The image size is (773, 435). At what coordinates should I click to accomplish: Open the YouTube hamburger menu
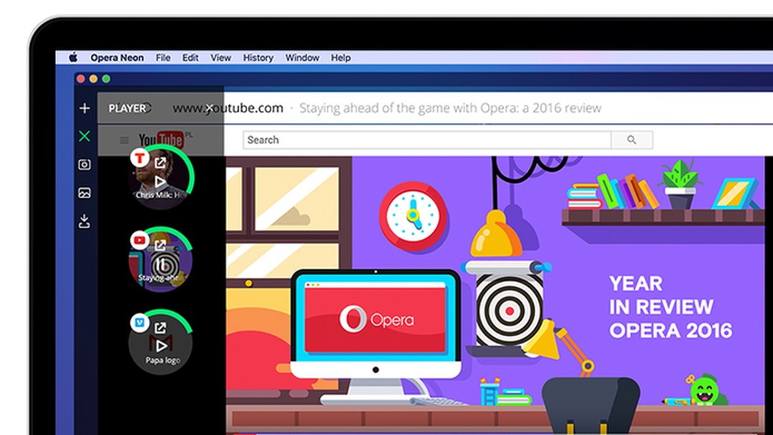click(122, 139)
